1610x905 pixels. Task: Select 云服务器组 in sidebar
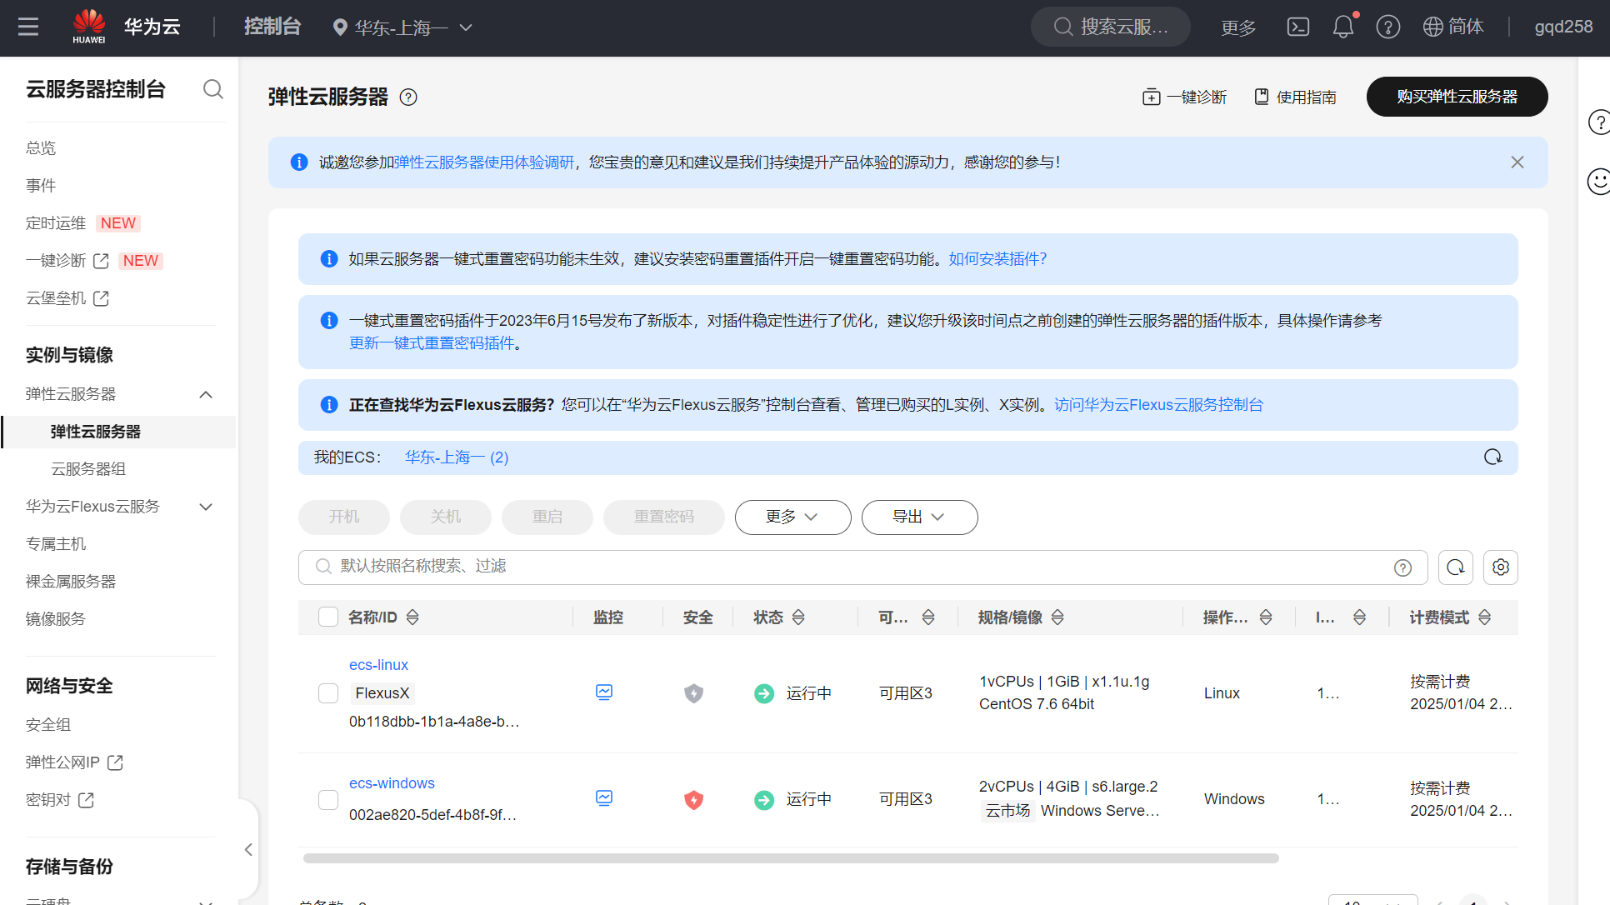point(88,469)
